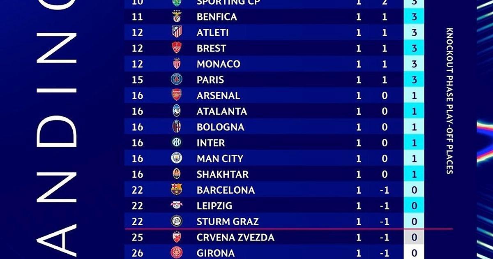Click the Bologna club crest
493x259 pixels.
(177, 127)
